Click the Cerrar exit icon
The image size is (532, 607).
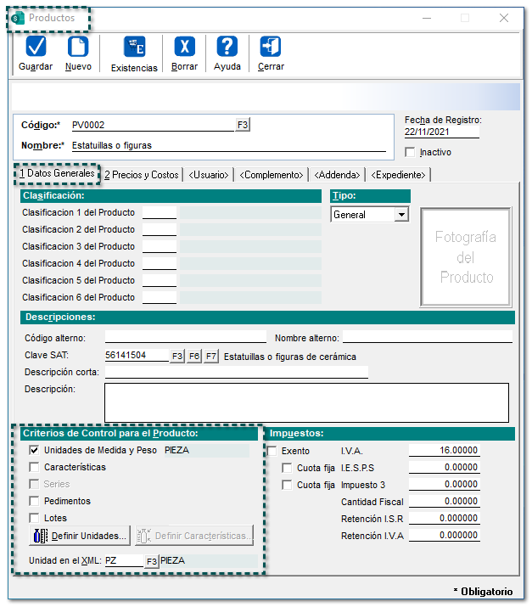pos(271,47)
